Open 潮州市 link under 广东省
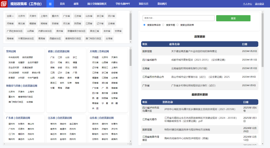The width and height of the screenshot is (270, 148). pyautogui.click(x=12, y=124)
